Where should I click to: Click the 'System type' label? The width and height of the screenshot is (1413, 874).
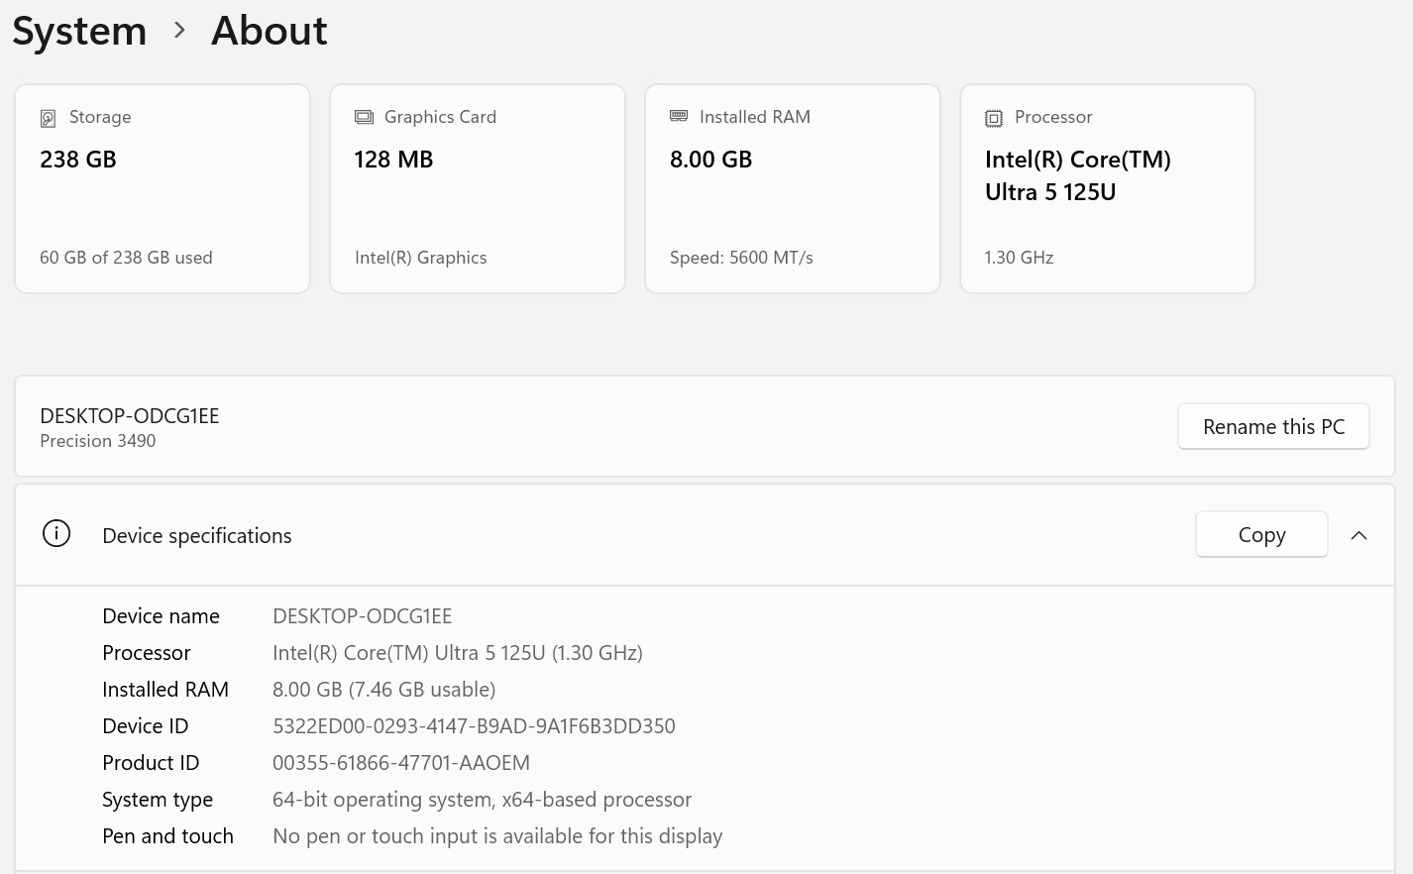158,800
